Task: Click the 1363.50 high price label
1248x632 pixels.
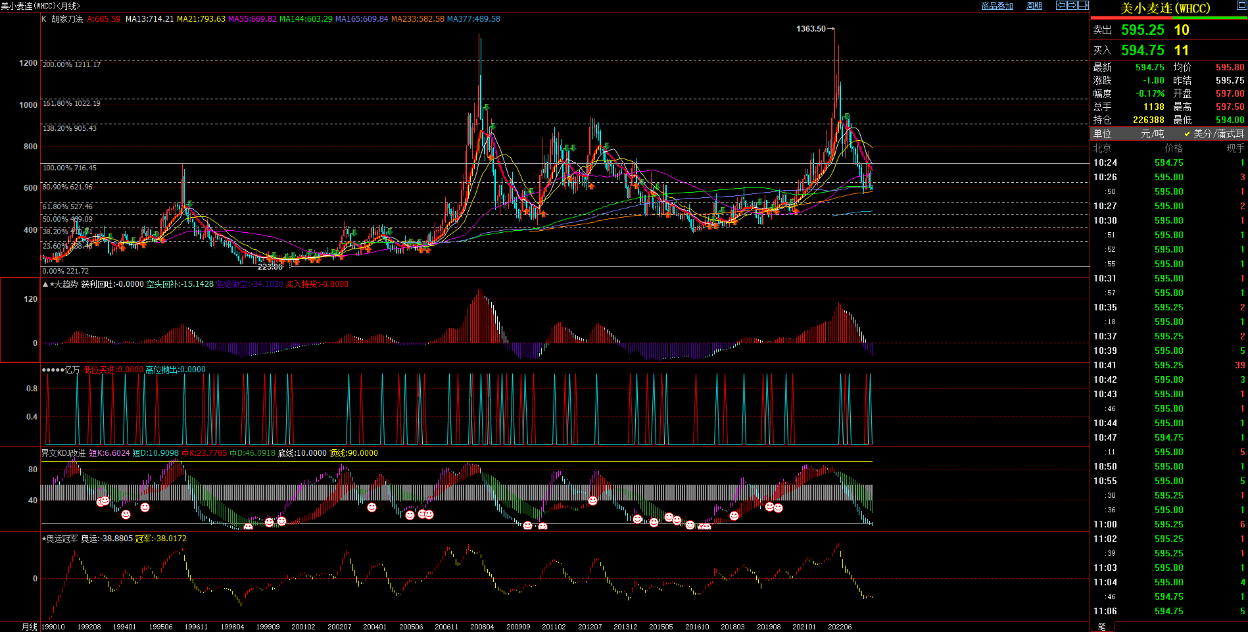Action: [x=811, y=29]
